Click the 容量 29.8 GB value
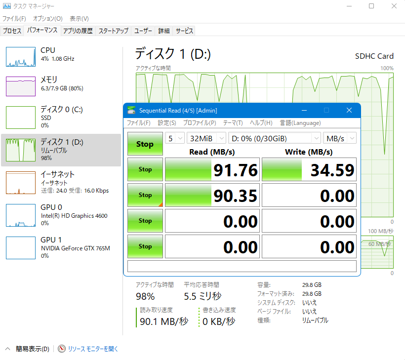Viewport: 405px width, 360px height. [x=312, y=285]
